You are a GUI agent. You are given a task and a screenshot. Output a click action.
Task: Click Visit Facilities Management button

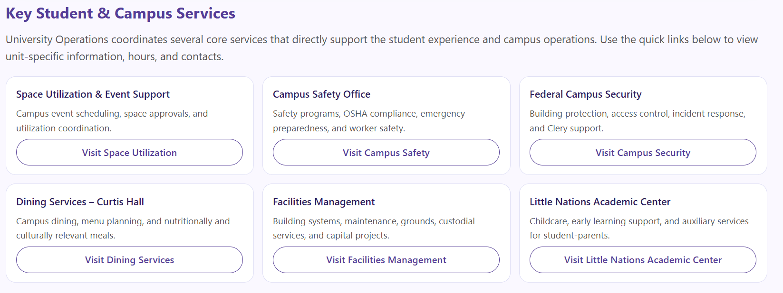(386, 260)
